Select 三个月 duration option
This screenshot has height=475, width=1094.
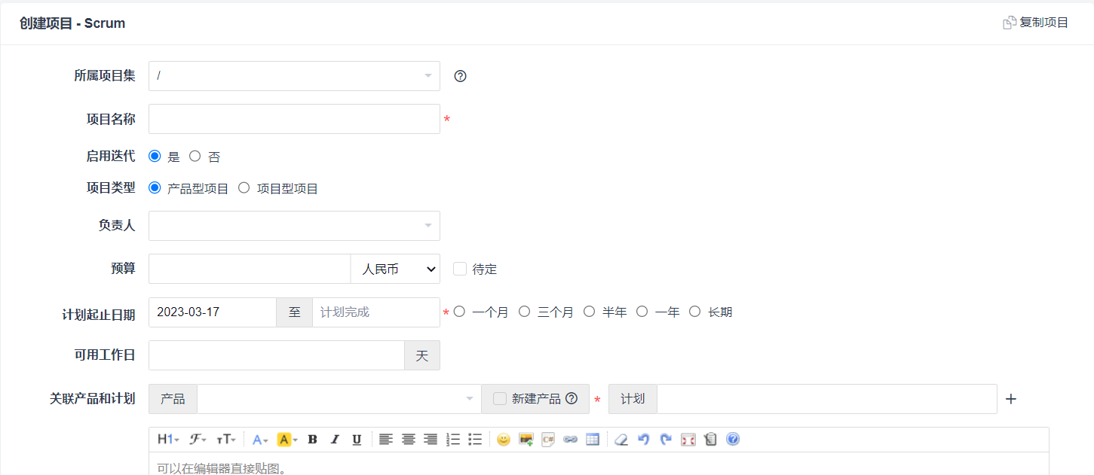point(525,312)
